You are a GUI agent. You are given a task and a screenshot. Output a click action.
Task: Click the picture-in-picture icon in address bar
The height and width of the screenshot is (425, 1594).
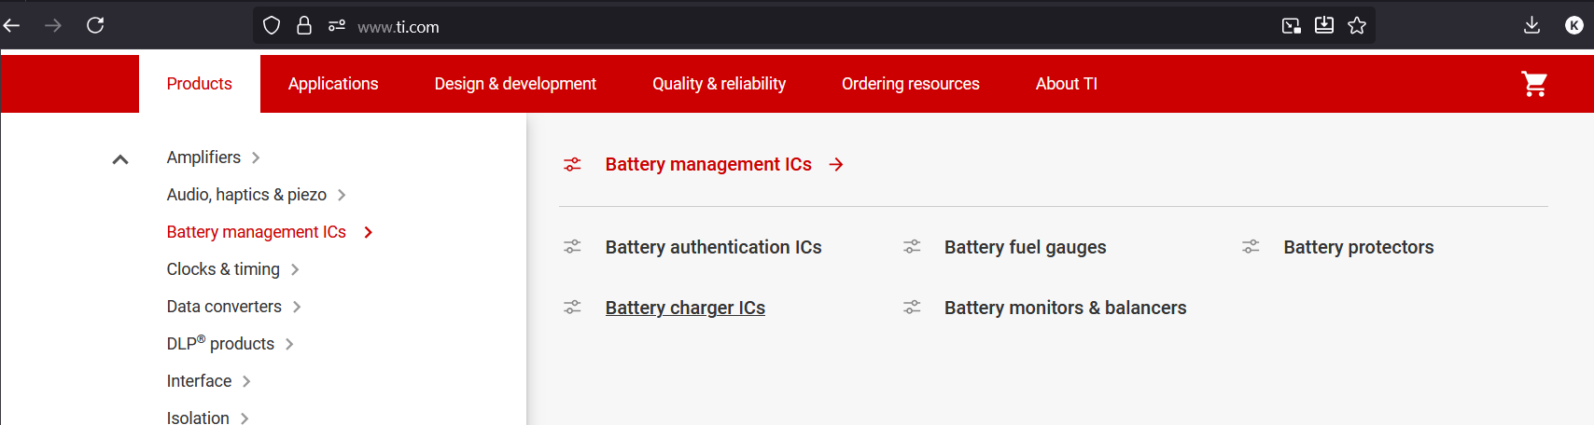1292,26
